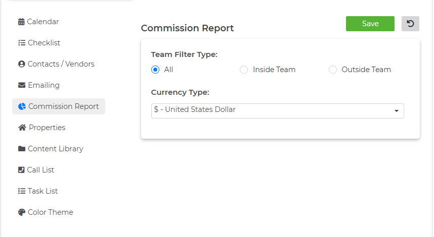Viewport: 434px width, 237px height.
Task: Click the Emailing envelope icon
Action: (x=22, y=85)
